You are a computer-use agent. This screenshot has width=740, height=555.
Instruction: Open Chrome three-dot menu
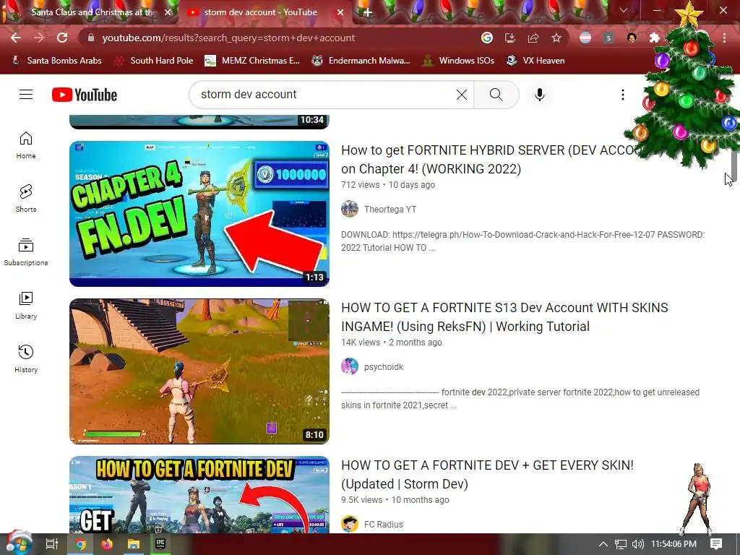724,38
